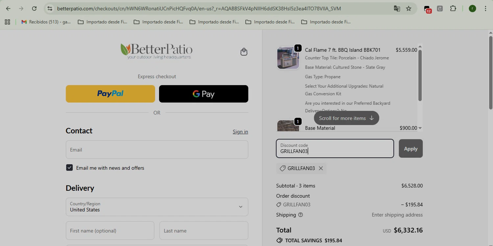Focus the First name (optional) field
Viewport: 493px width, 246px height.
coord(110,231)
